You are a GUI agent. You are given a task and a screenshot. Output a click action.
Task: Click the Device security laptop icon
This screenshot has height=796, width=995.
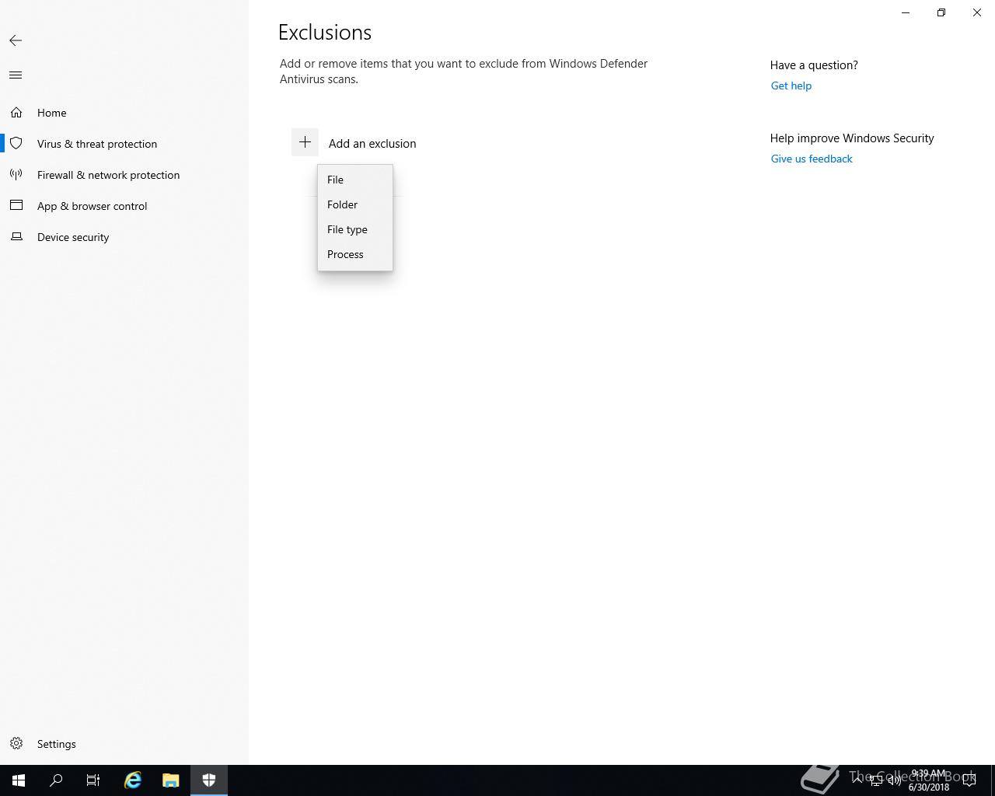pos(16,237)
